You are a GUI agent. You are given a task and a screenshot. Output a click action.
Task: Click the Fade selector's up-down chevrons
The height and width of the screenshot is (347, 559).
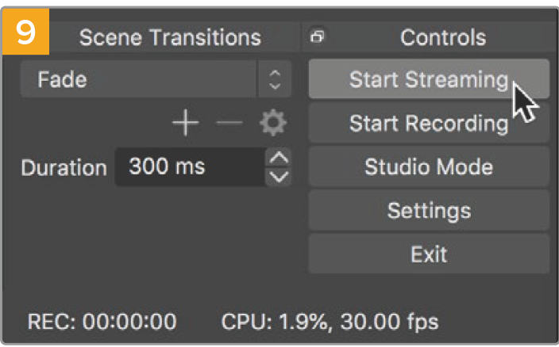tap(275, 79)
